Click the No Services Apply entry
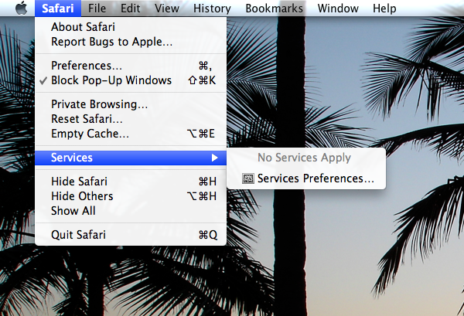 tap(306, 158)
